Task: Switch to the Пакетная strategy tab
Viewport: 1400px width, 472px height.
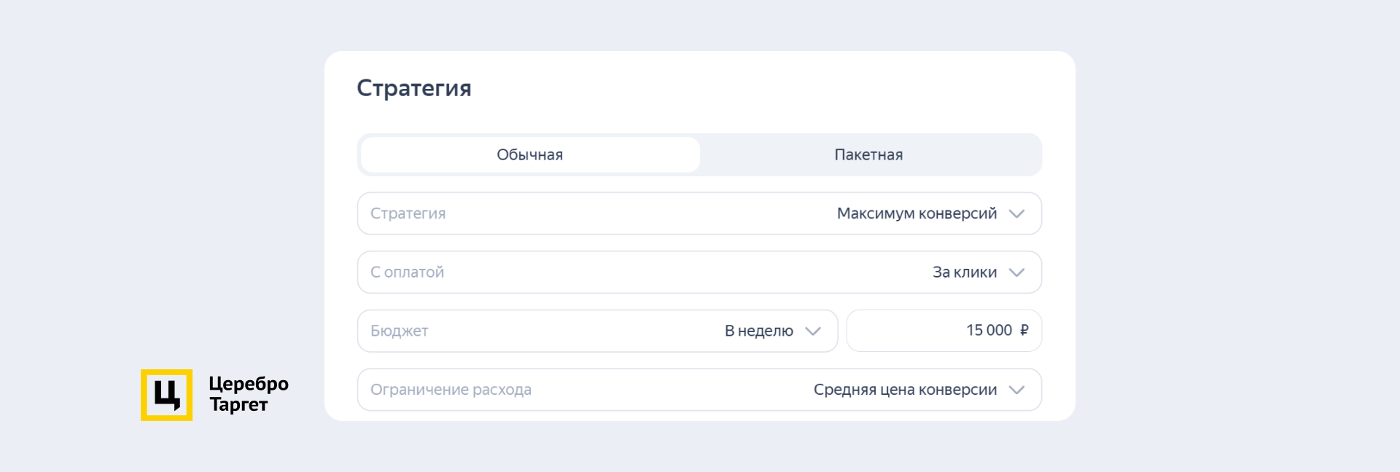Action: [868, 154]
